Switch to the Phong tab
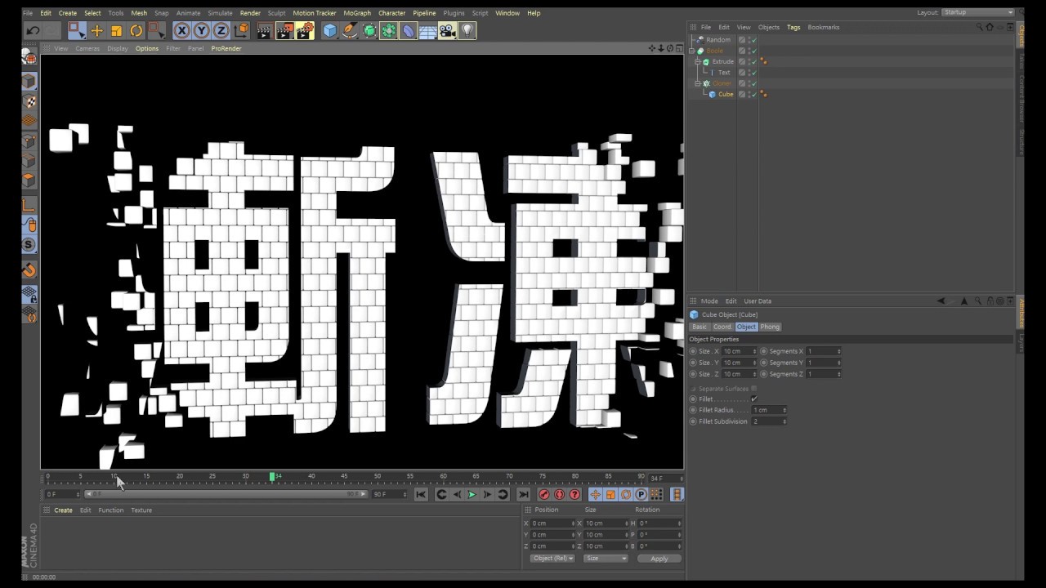Viewport: 1046px width, 588px height. (770, 327)
